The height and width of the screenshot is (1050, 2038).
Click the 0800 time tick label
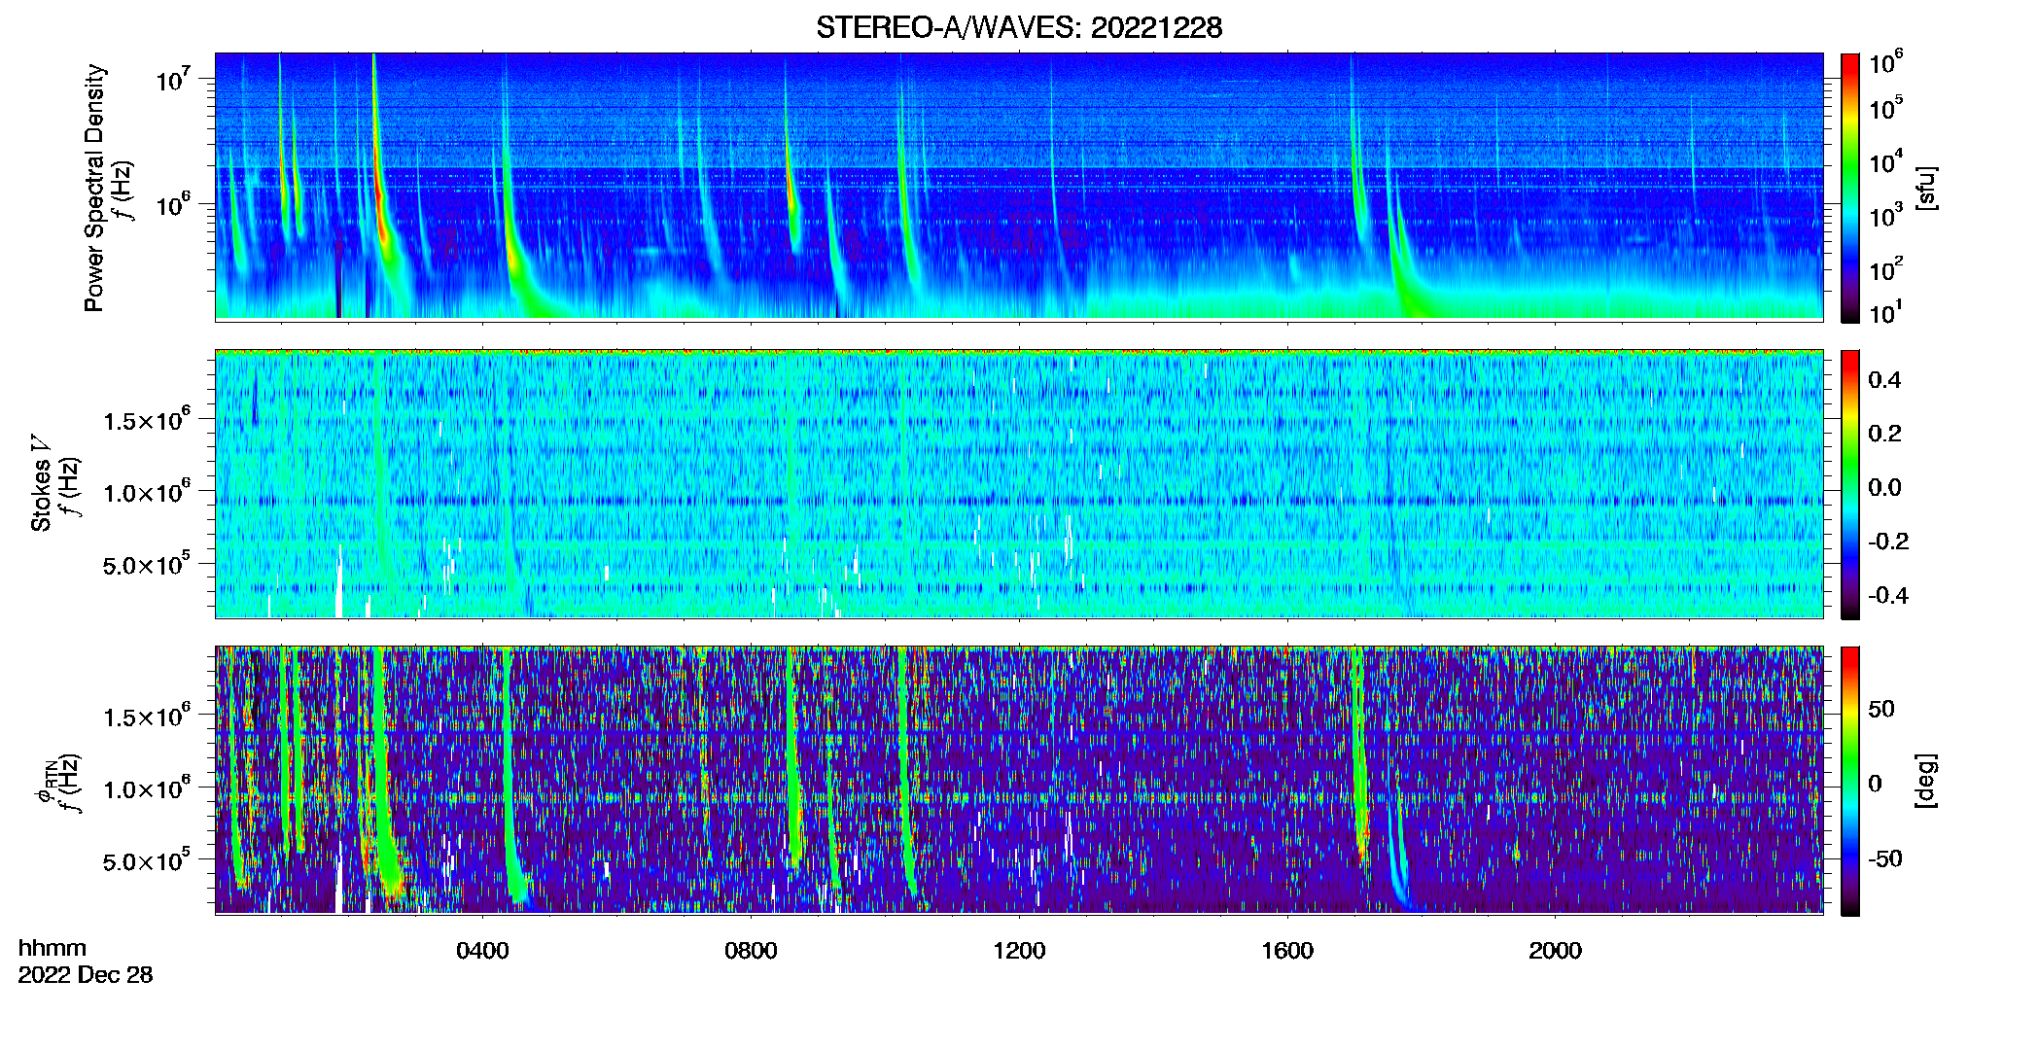751,951
